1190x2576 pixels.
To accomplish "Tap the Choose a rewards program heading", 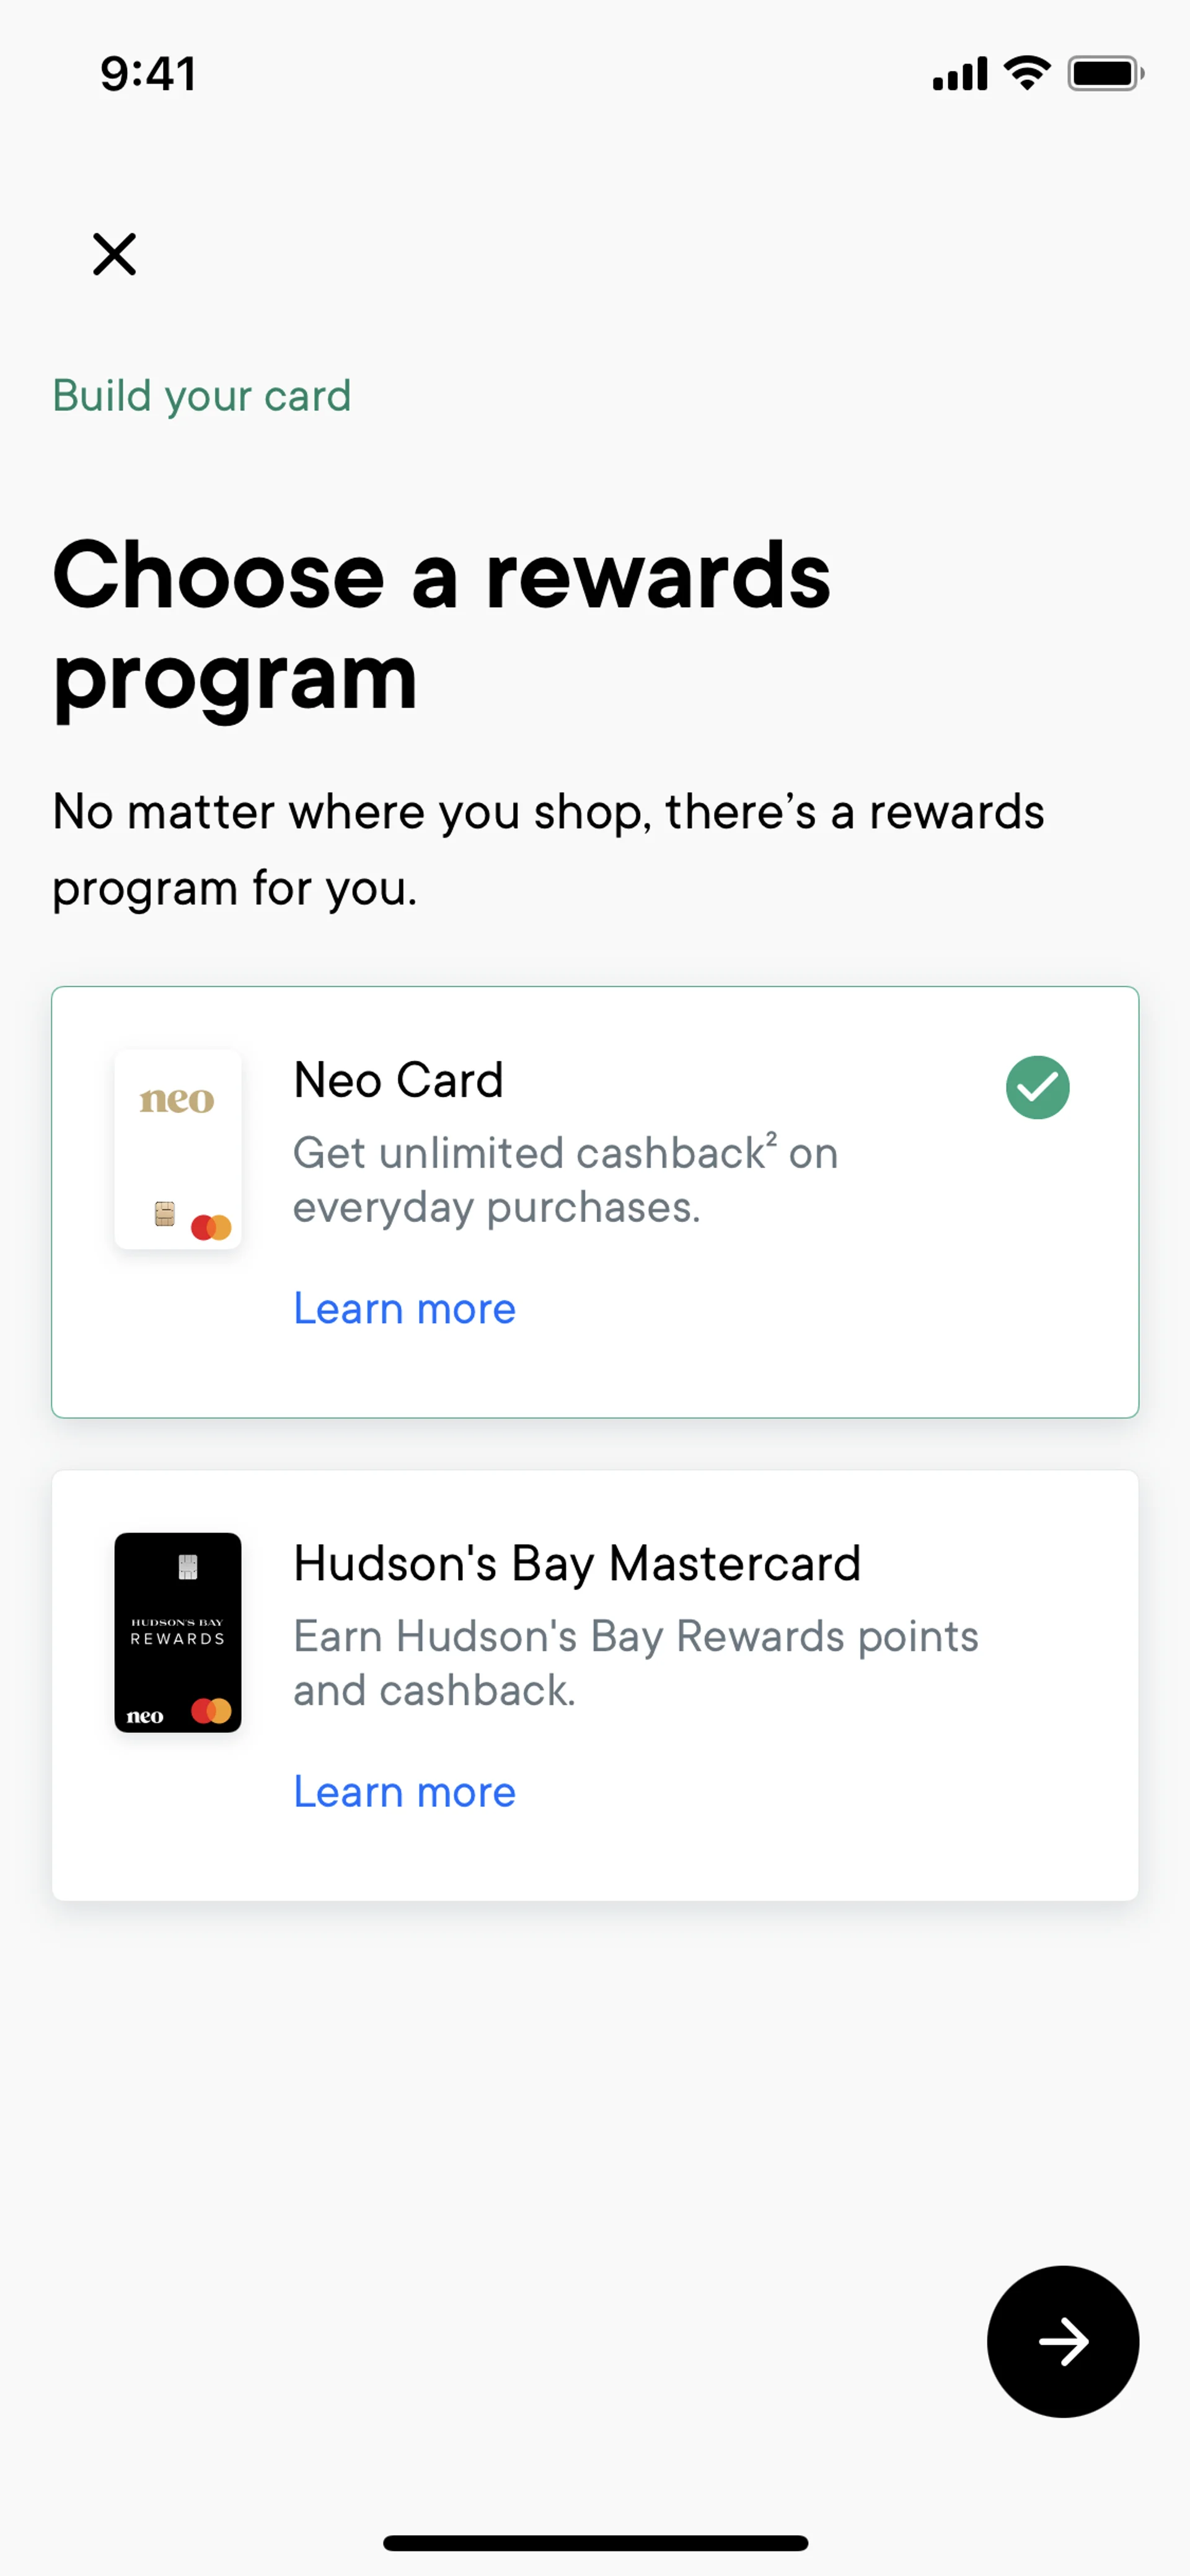I will 441,625.
